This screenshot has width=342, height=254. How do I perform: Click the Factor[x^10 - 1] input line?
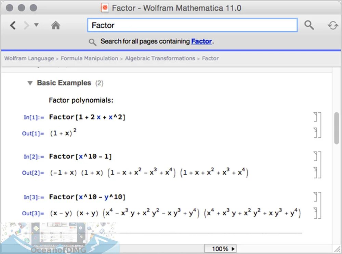pyautogui.click(x=80, y=156)
